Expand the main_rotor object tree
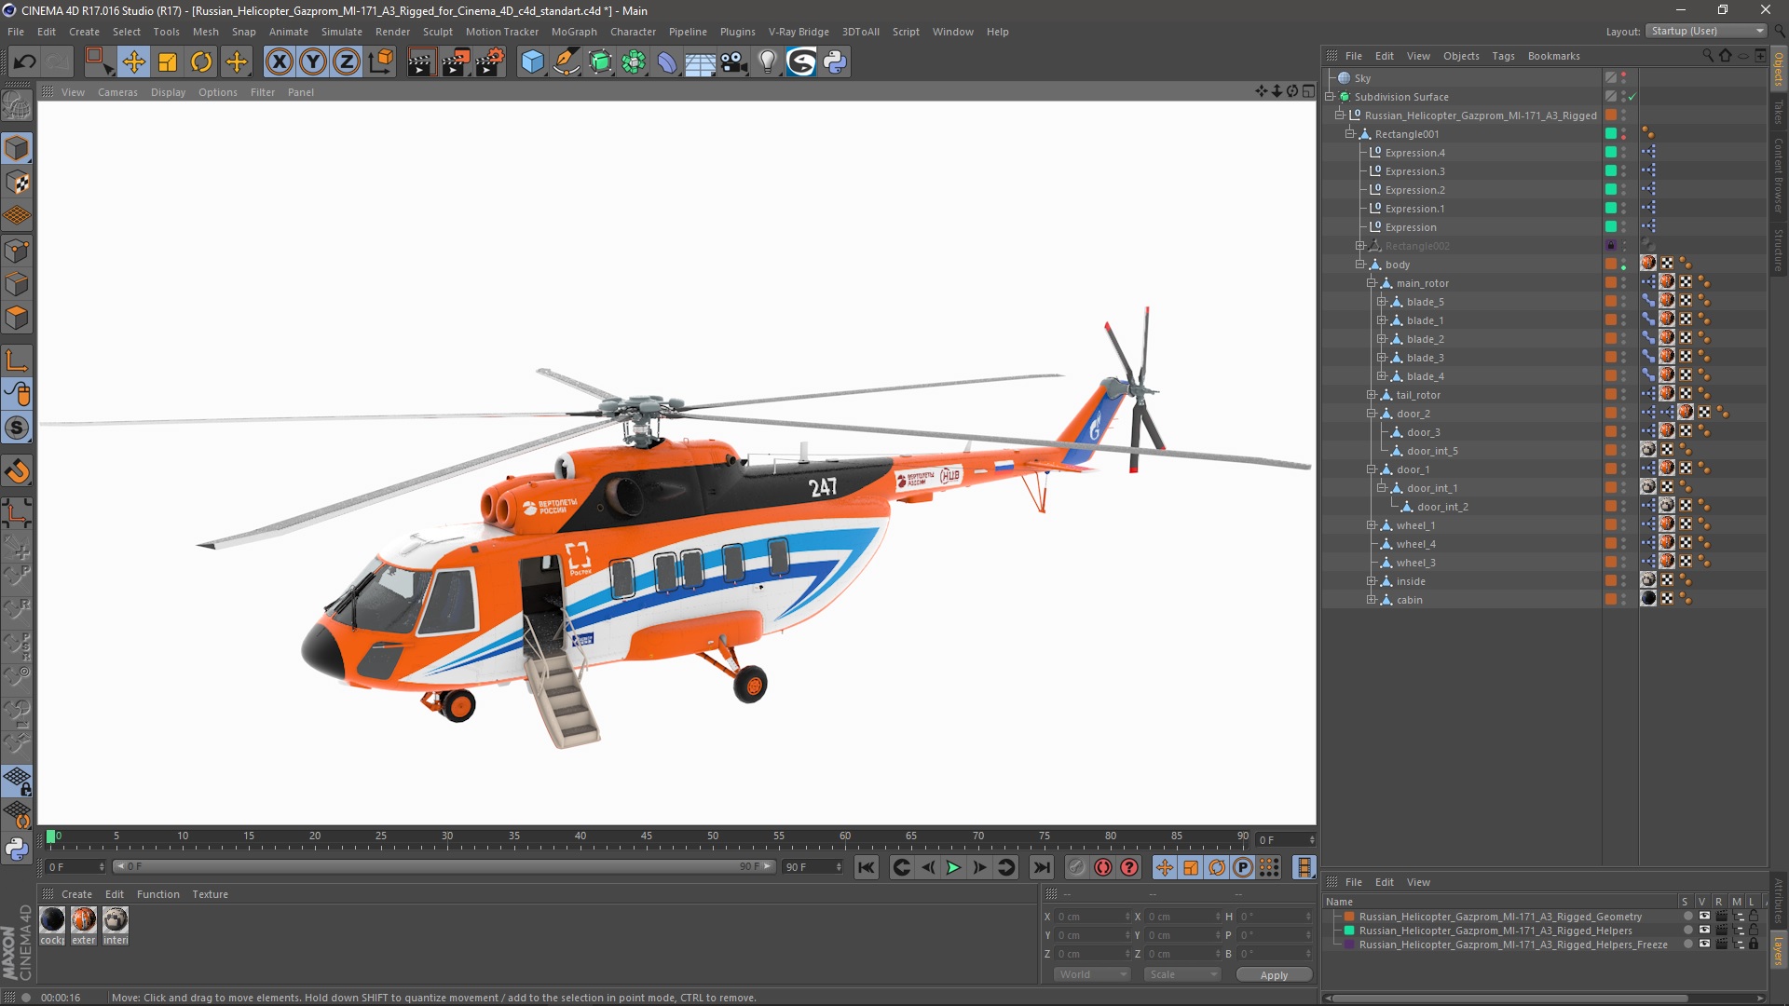Viewport: 1789px width, 1006px height. 1370,282
